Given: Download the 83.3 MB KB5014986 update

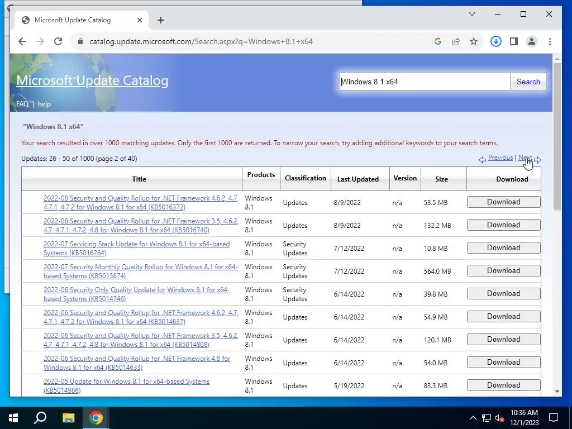Looking at the screenshot, I should click(503, 385).
